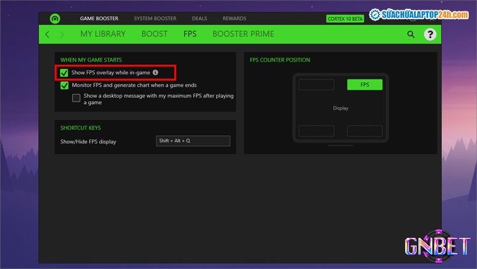Select bottom-right FPS counter position
The width and height of the screenshot is (477, 269).
click(x=365, y=131)
